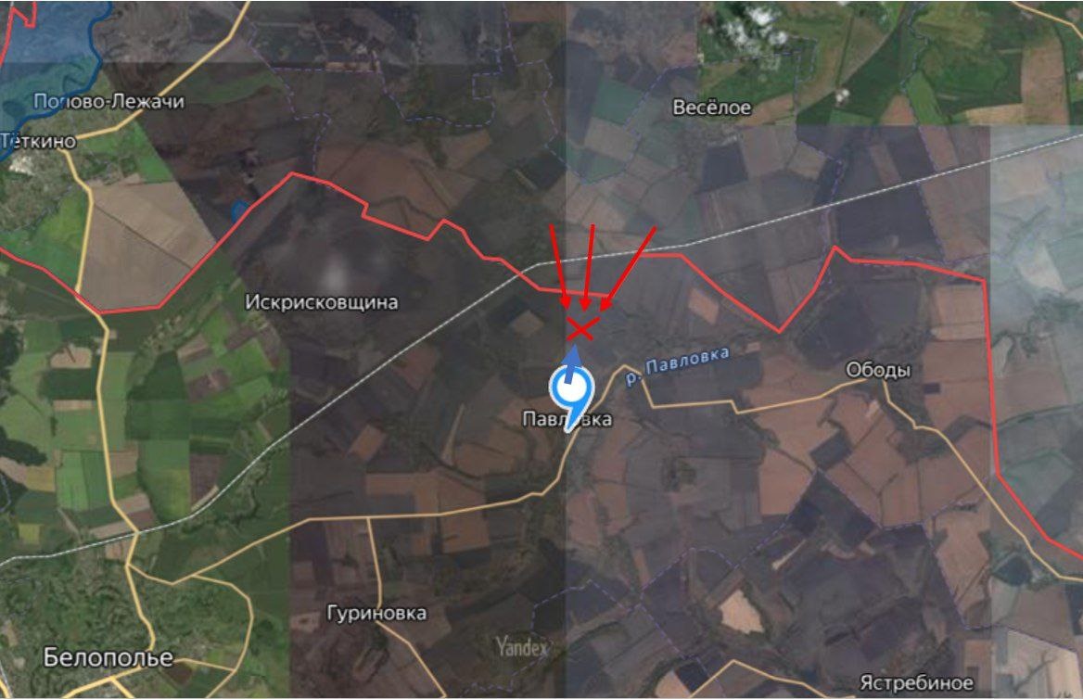The height and width of the screenshot is (699, 1083).
Task: Select the Искрисковщина settlement label
Action: pyautogui.click(x=321, y=302)
